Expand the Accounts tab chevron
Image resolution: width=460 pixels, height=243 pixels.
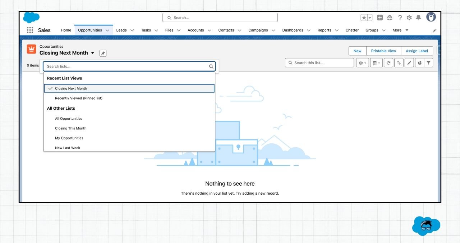tap(210, 30)
